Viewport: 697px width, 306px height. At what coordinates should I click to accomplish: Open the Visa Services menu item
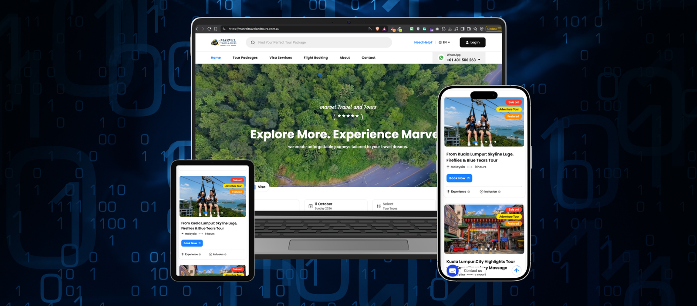pos(281,57)
